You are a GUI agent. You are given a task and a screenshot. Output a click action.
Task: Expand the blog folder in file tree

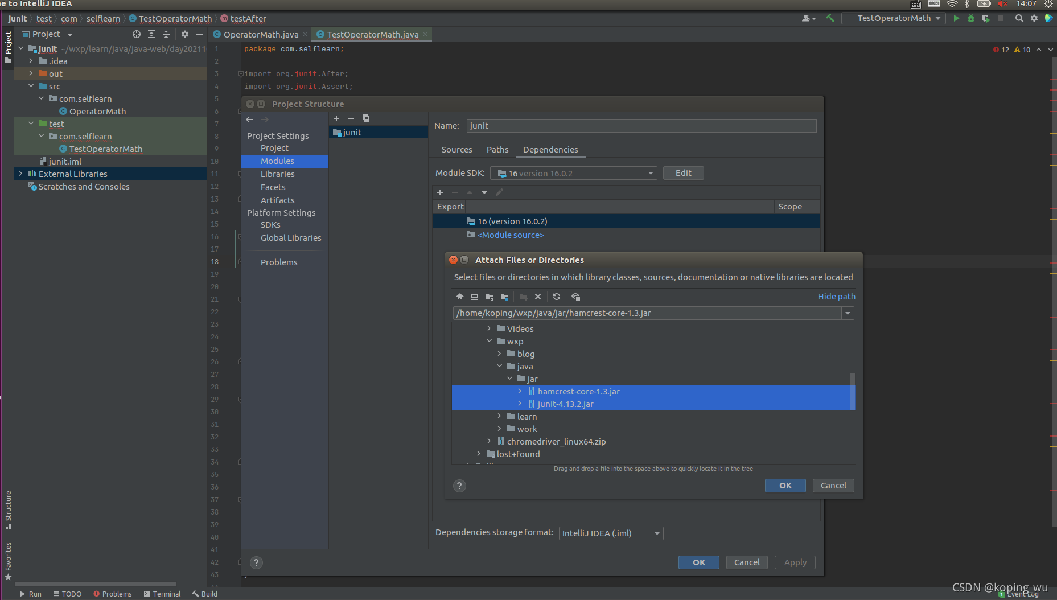point(499,354)
